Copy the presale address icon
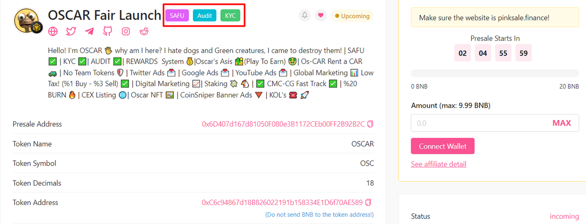This screenshot has height=224, width=586. click(370, 124)
